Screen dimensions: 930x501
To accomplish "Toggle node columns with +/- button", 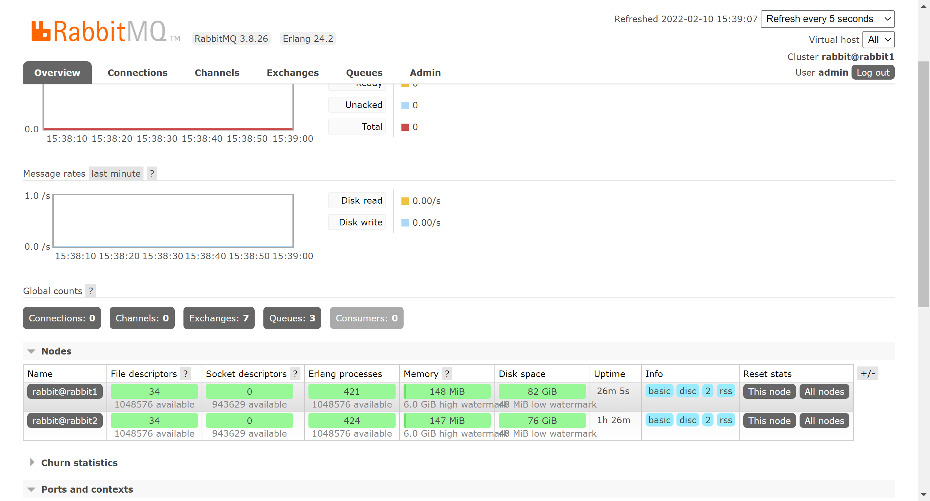I will (868, 373).
